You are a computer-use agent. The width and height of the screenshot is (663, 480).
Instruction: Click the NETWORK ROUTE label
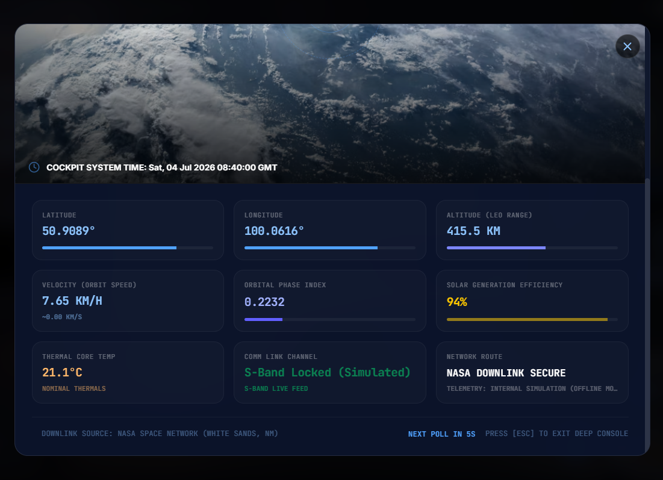(475, 357)
